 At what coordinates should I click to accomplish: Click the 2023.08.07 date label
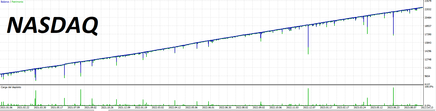410,107
